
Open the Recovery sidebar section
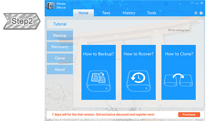(x=60, y=47)
